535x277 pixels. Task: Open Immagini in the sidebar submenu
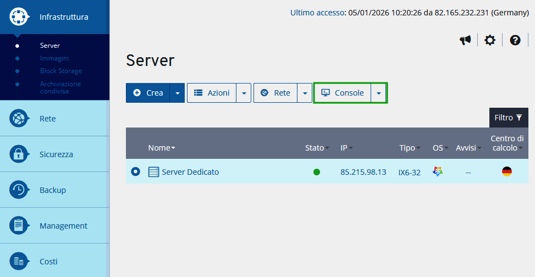coord(54,58)
